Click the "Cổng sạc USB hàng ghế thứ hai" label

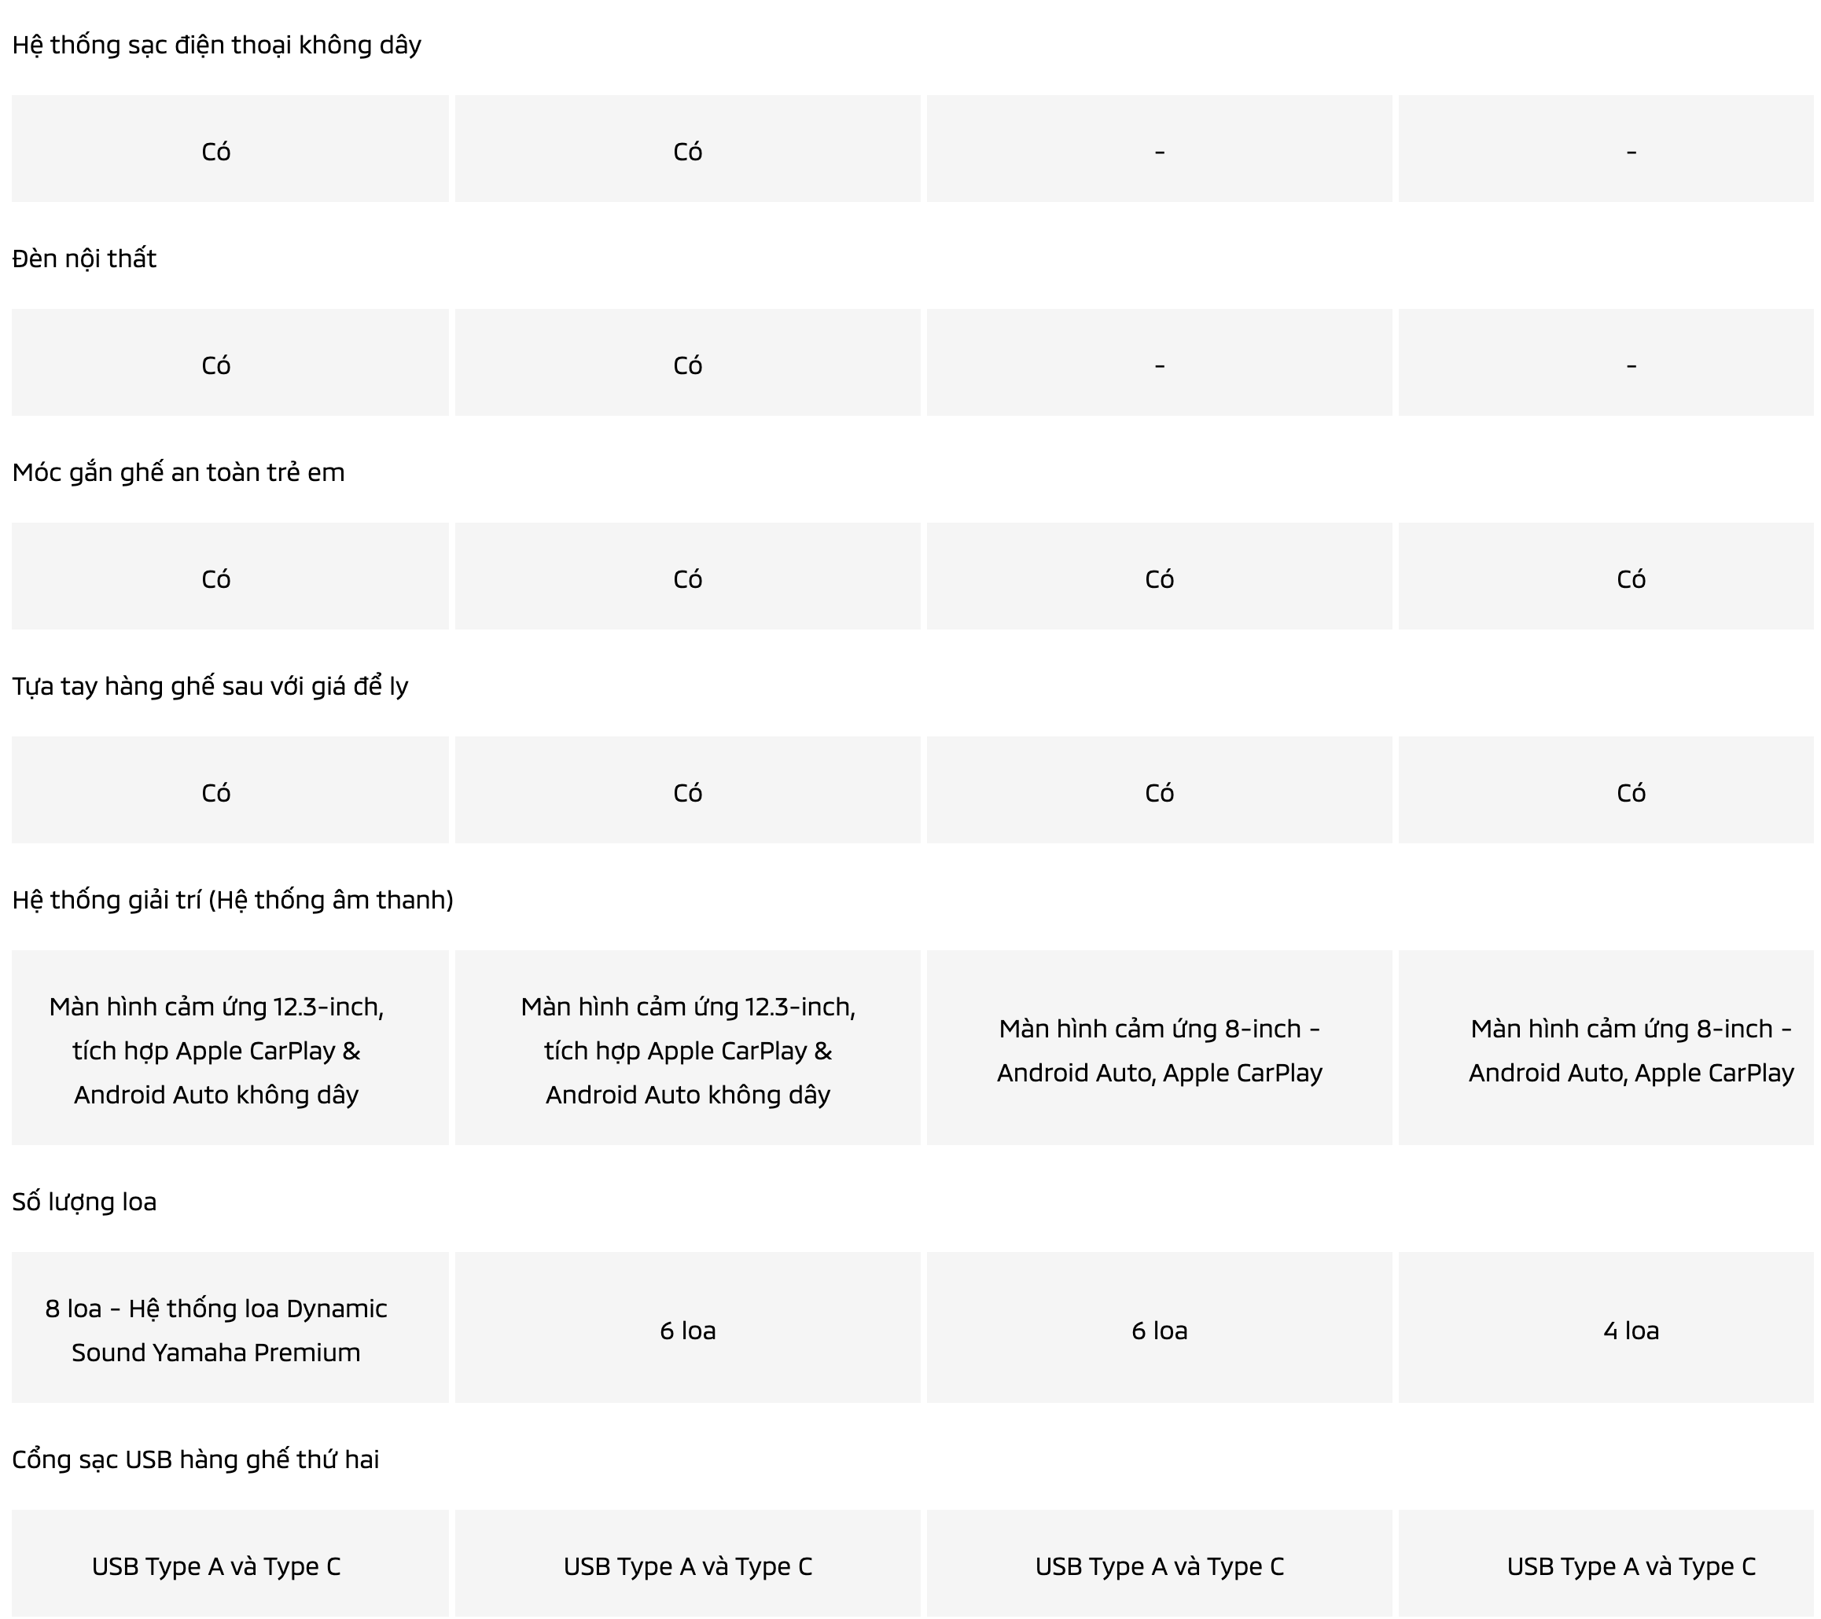(x=196, y=1459)
